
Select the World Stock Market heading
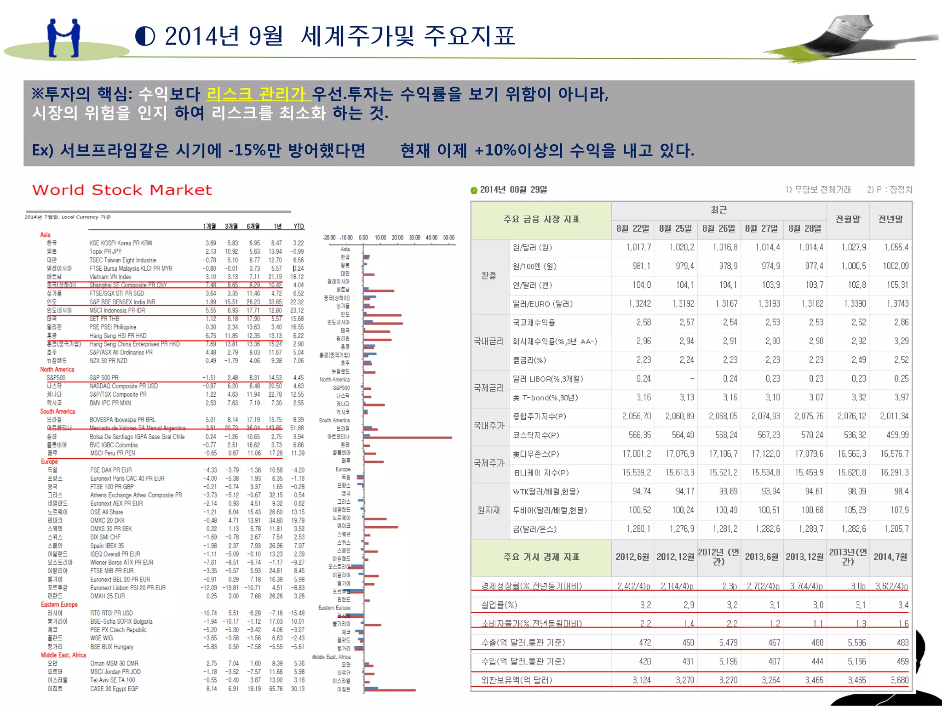122,190
